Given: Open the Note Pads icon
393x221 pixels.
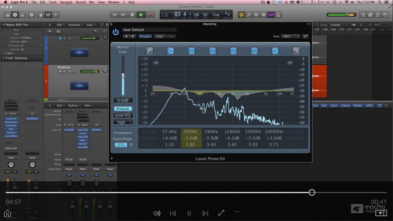Looking at the screenshot, I should tap(370, 15).
